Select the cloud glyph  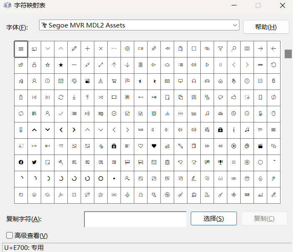click(x=167, y=65)
